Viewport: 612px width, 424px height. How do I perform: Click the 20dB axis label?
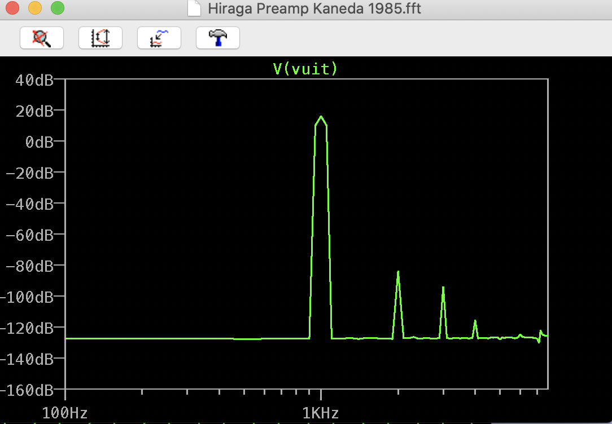pos(34,112)
